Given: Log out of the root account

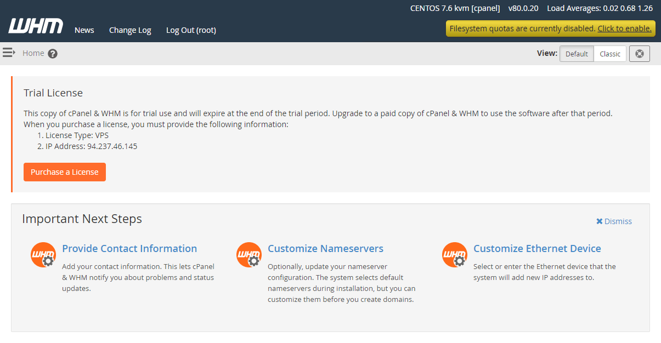Looking at the screenshot, I should click(191, 30).
